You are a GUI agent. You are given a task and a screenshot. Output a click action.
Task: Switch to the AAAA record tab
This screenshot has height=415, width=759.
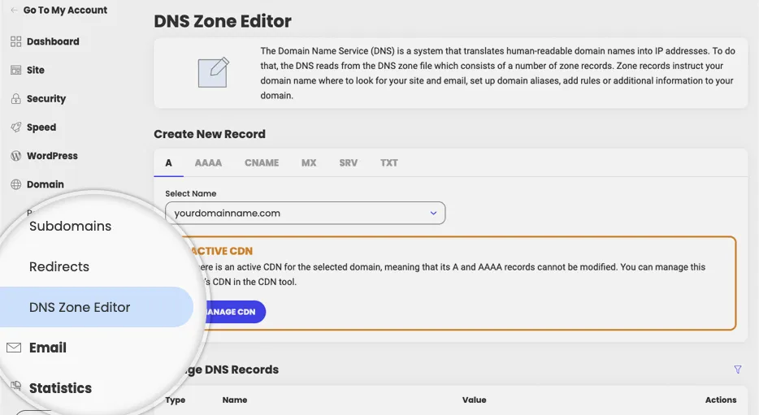(x=208, y=163)
